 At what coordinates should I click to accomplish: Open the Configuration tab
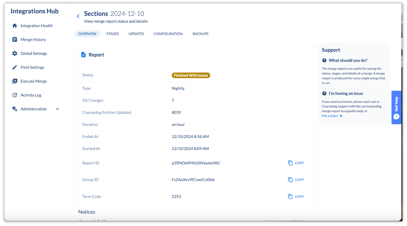(168, 34)
